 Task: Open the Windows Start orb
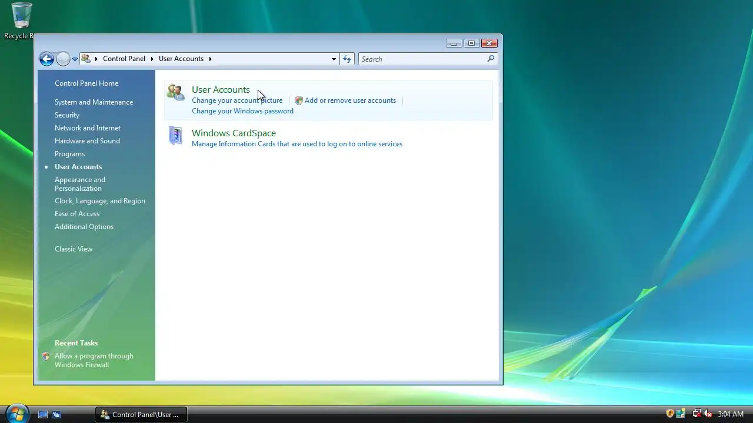coord(16,413)
